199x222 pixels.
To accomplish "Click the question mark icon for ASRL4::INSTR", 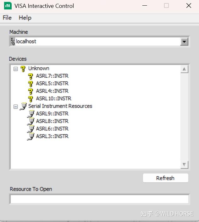I will 31,91.
